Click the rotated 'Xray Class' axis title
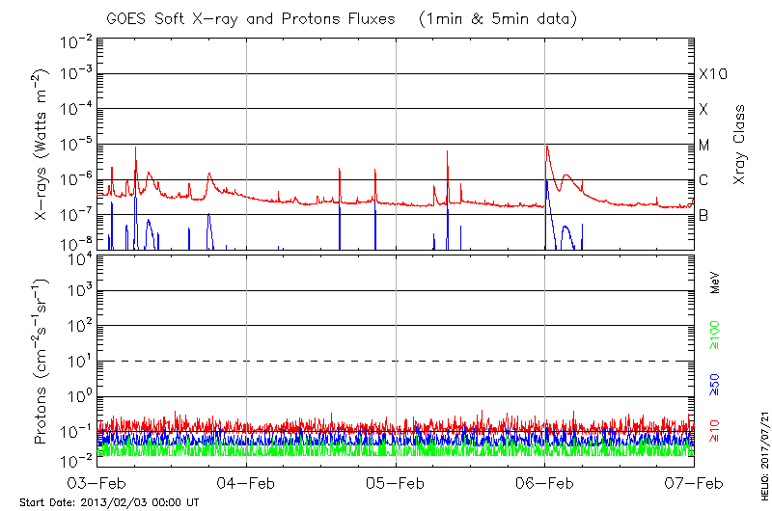The image size is (772, 511). (x=740, y=145)
